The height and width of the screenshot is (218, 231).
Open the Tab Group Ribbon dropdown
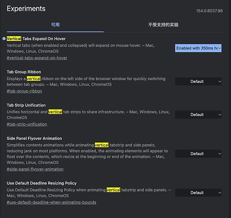point(198,82)
